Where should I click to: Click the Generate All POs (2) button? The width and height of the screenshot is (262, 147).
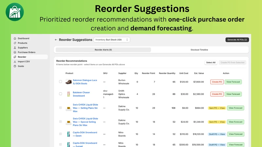click(237, 40)
